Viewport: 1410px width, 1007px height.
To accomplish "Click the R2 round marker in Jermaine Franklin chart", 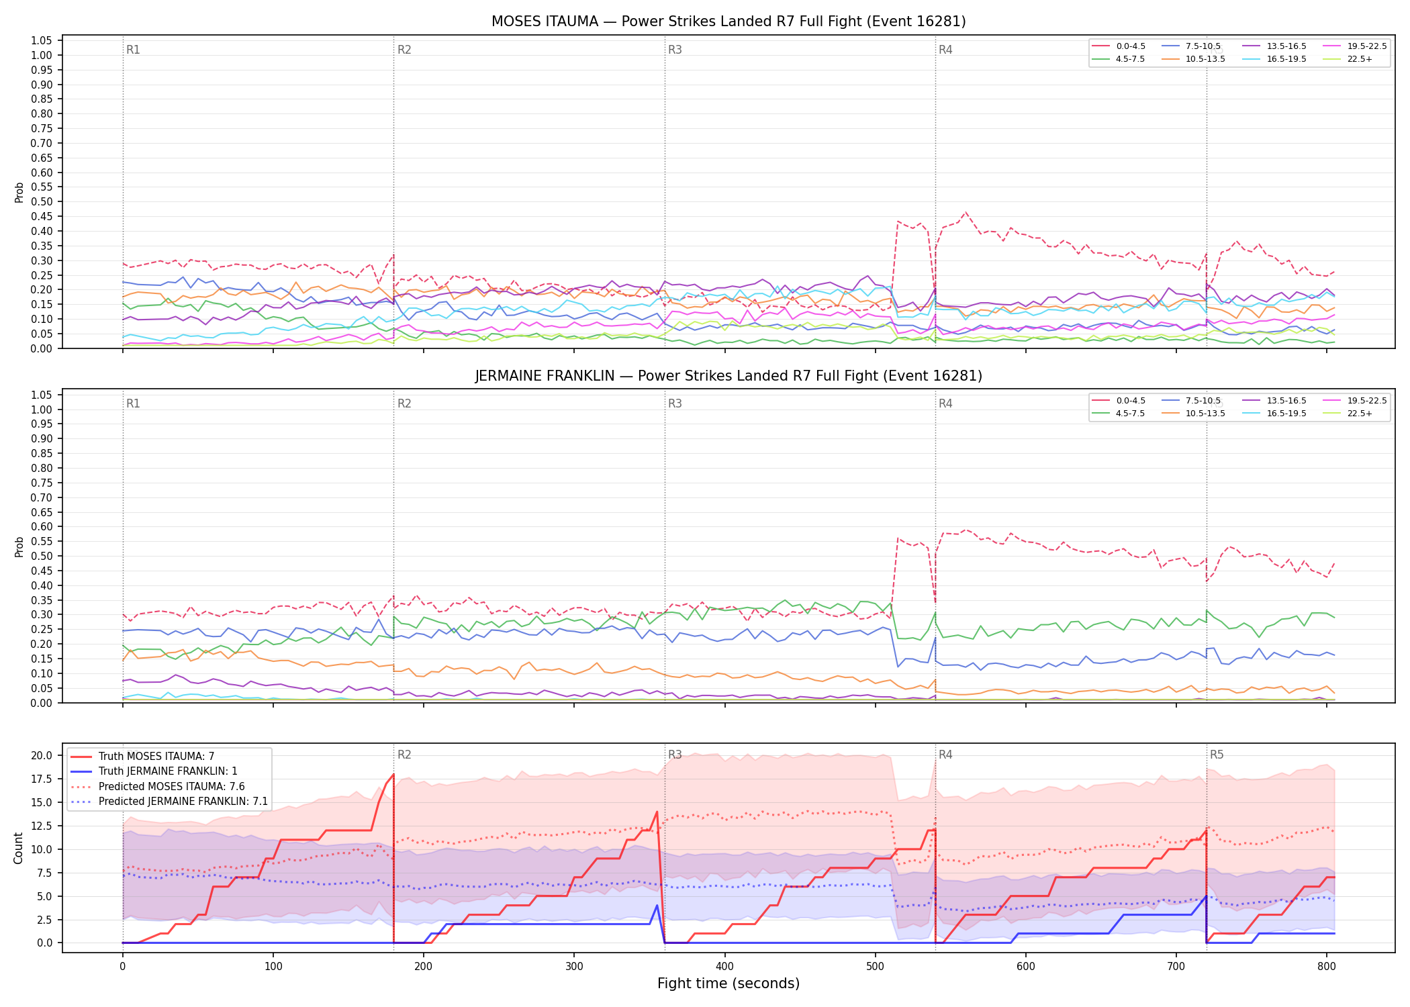I will click(x=404, y=404).
